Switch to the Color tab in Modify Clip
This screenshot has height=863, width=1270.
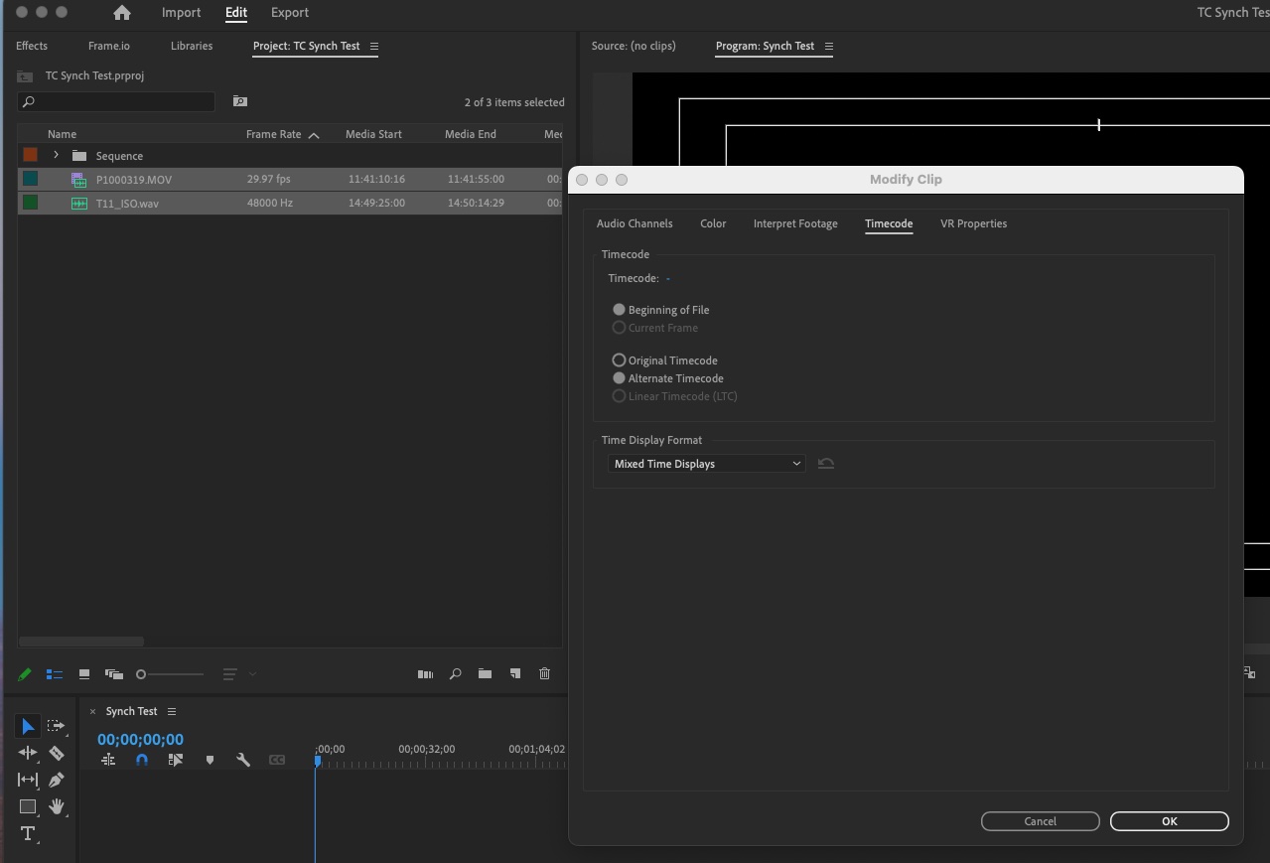tap(712, 223)
